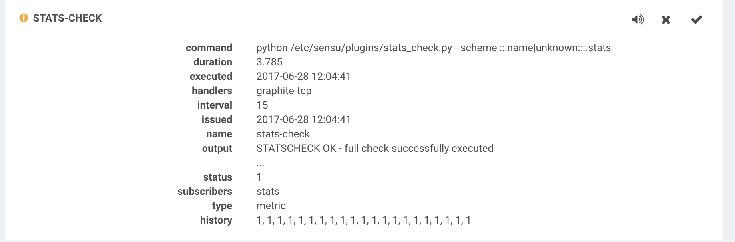Expand the full command text

(434, 48)
